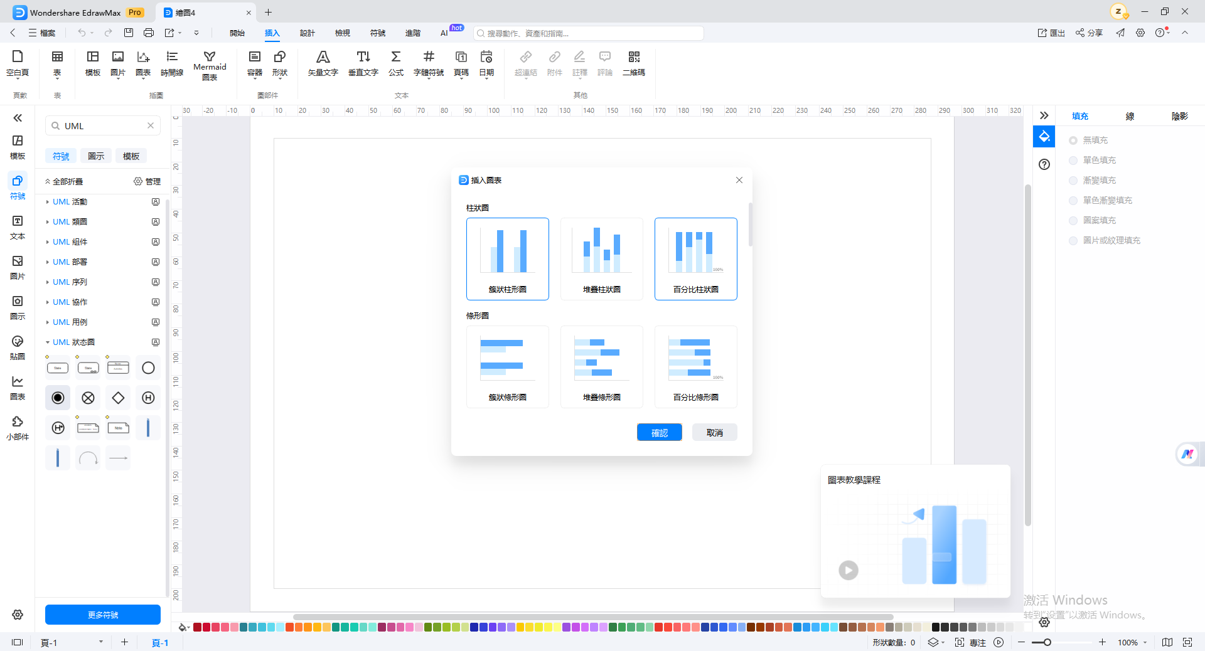Insert a formula (公式)
This screenshot has height=651, width=1205.
[x=396, y=63]
